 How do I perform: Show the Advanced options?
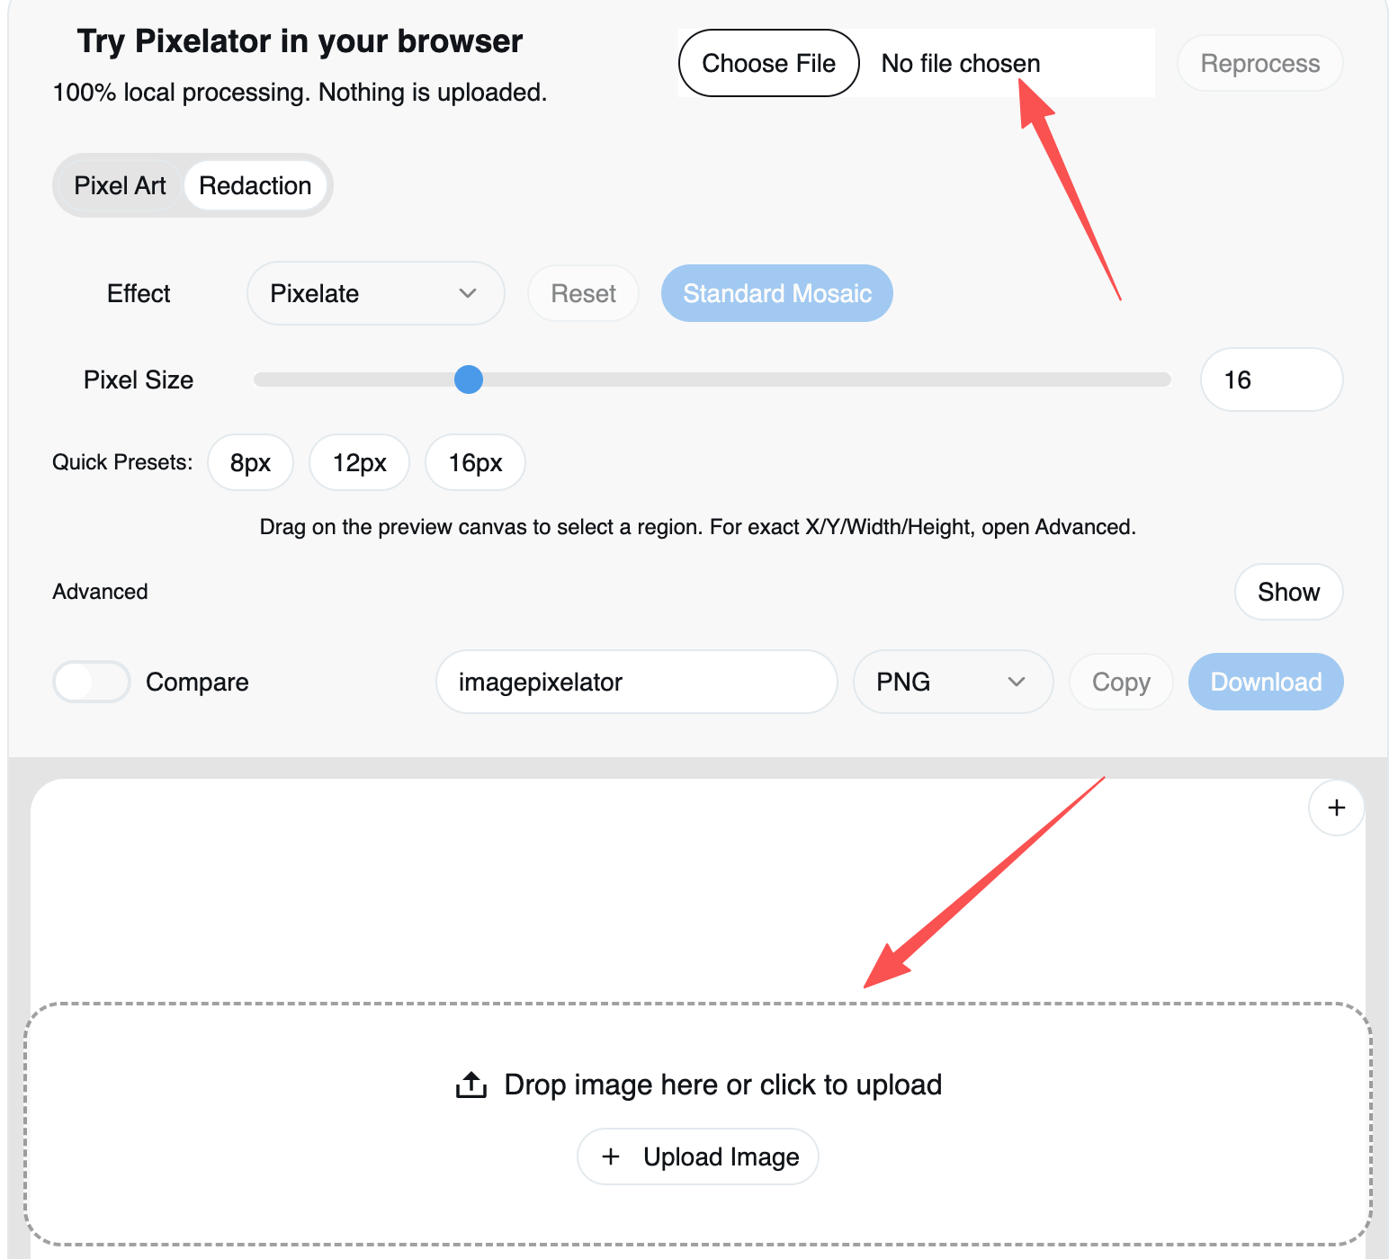[1288, 592]
